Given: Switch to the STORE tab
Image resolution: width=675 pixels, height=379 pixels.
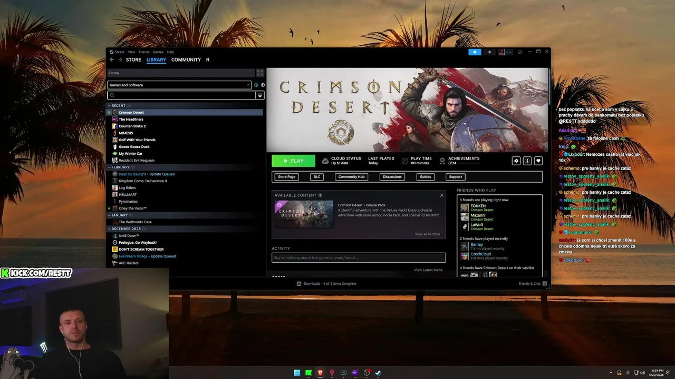Looking at the screenshot, I should (133, 60).
